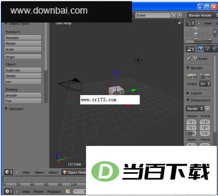Collapse the 3D View header menus

click(17, 172)
